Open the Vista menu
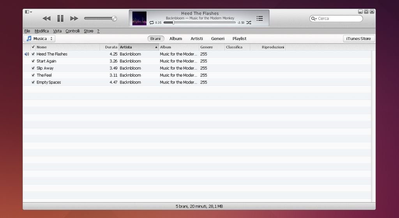 (x=57, y=31)
